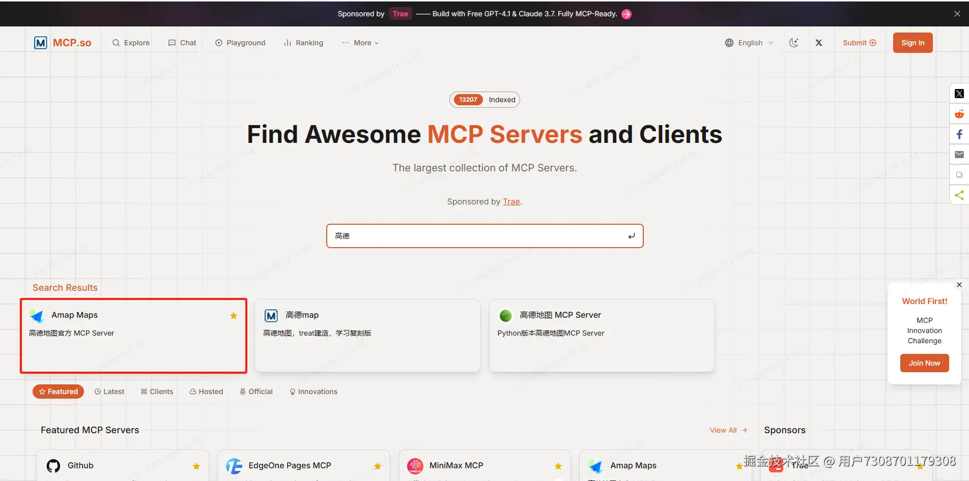The image size is (969, 481).
Task: Click the Amap Maps icon in Search Results
Action: click(37, 316)
